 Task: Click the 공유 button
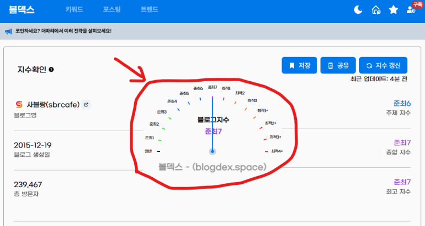coord(338,65)
